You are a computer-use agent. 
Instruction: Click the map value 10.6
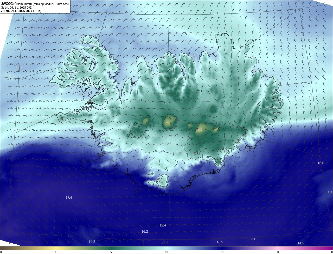coord(10,76)
